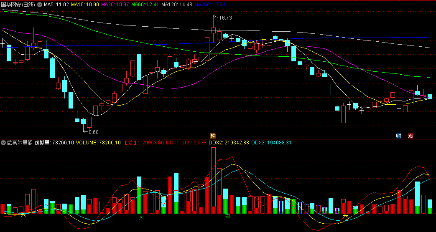Click the 榜 marker icon on the chart
Viewport: 436px width, 232px height.
pyautogui.click(x=213, y=136)
